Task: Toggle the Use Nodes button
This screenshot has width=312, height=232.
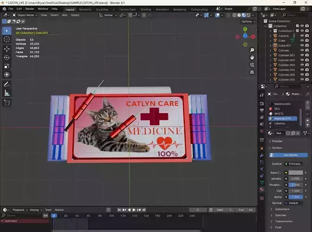Action: [288, 155]
